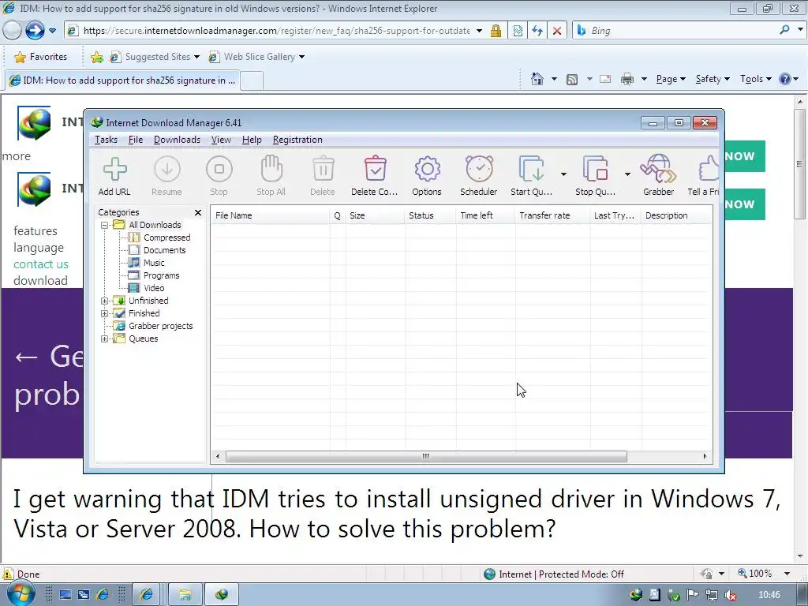Screen dimensions: 808x606
Task: Open the Downloads menu in IDM
Action: [x=177, y=140]
